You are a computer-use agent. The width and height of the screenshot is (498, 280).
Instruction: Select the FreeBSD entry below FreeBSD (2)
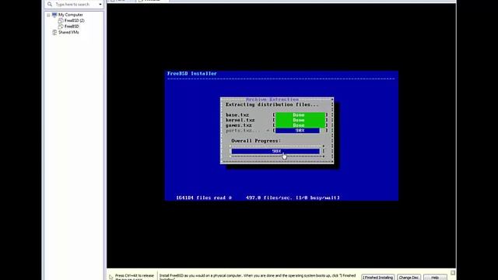click(72, 26)
